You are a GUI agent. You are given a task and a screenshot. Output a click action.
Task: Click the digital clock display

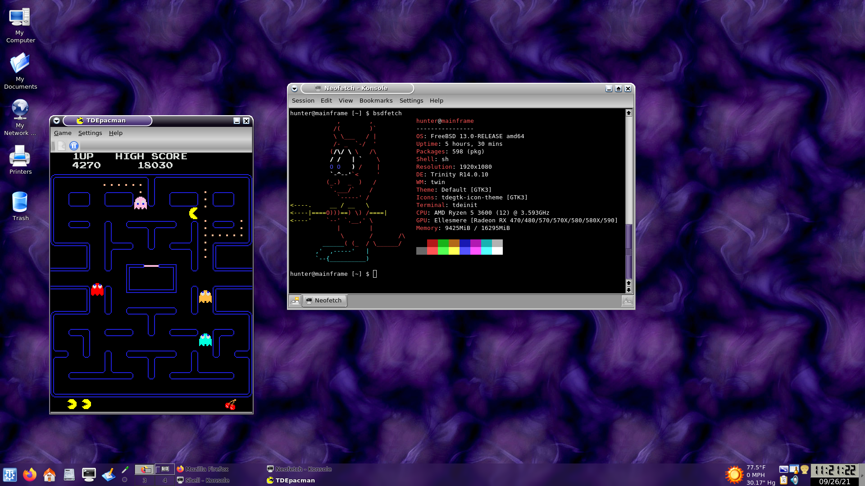(x=835, y=470)
